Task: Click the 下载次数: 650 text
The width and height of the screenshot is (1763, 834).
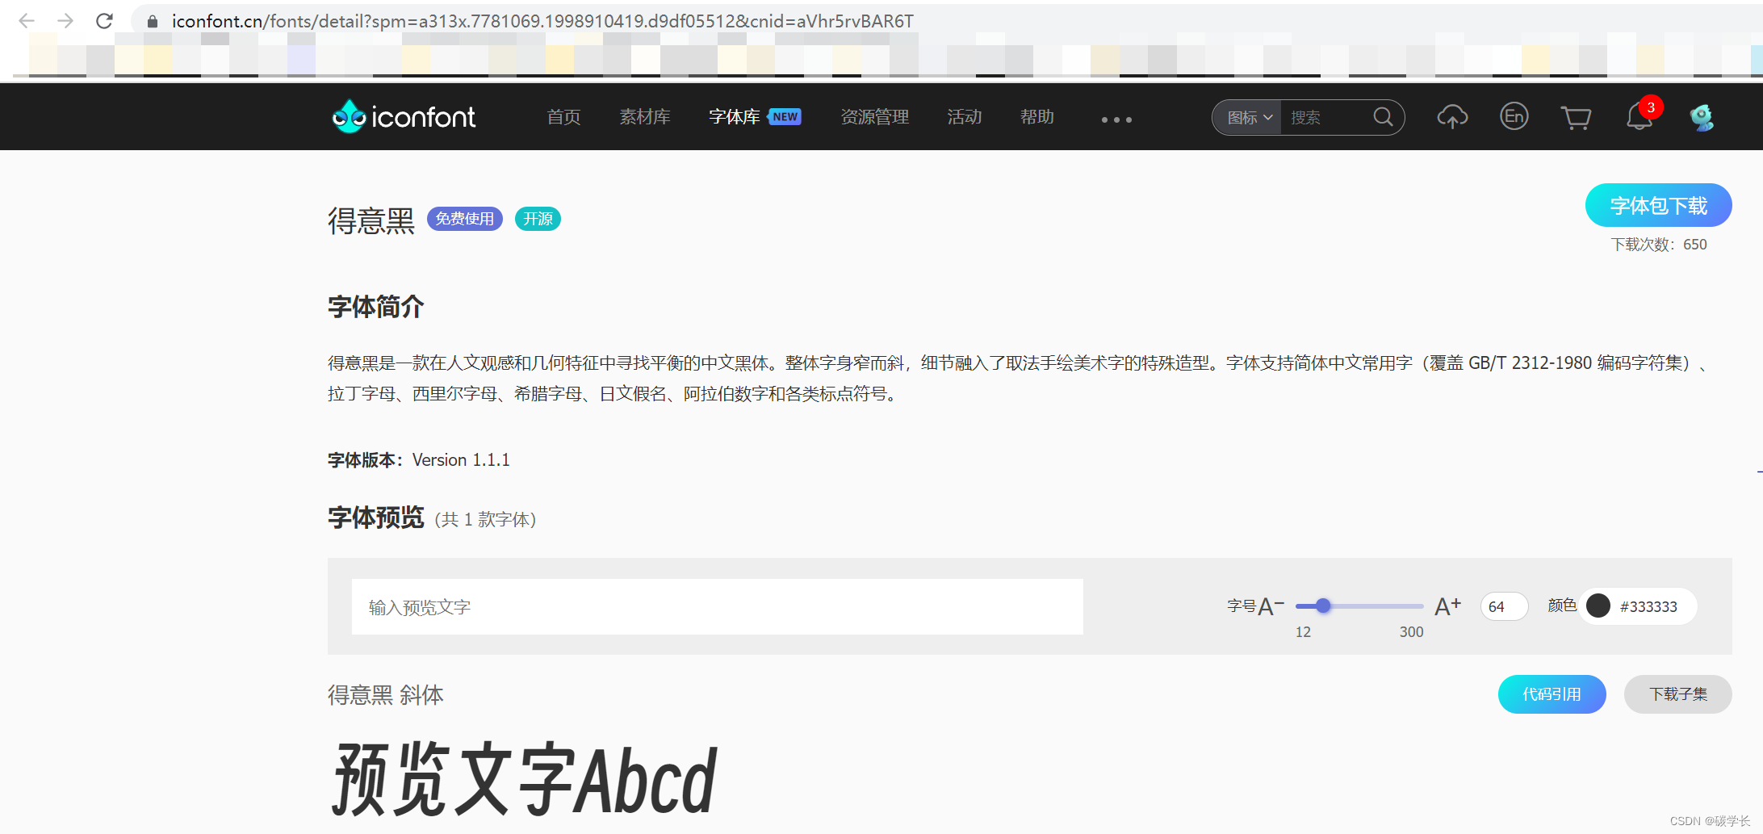Action: [1659, 245]
